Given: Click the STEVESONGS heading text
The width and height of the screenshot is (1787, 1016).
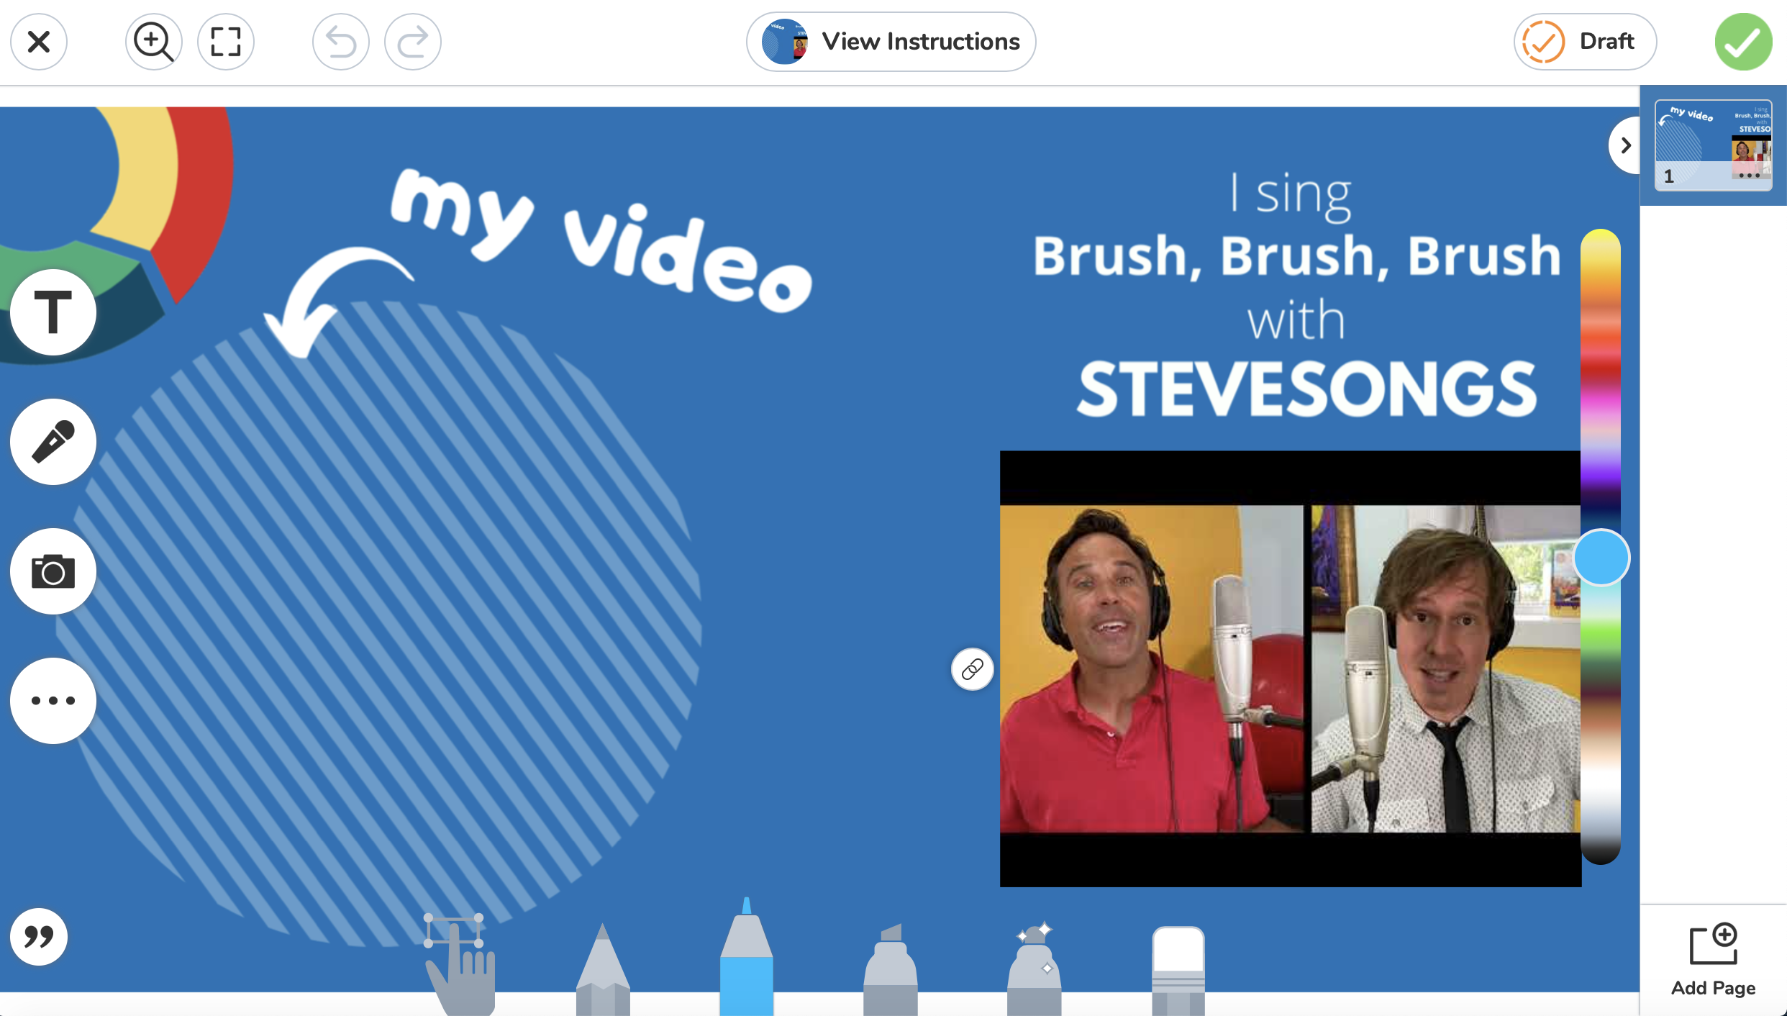Looking at the screenshot, I should click(x=1306, y=389).
